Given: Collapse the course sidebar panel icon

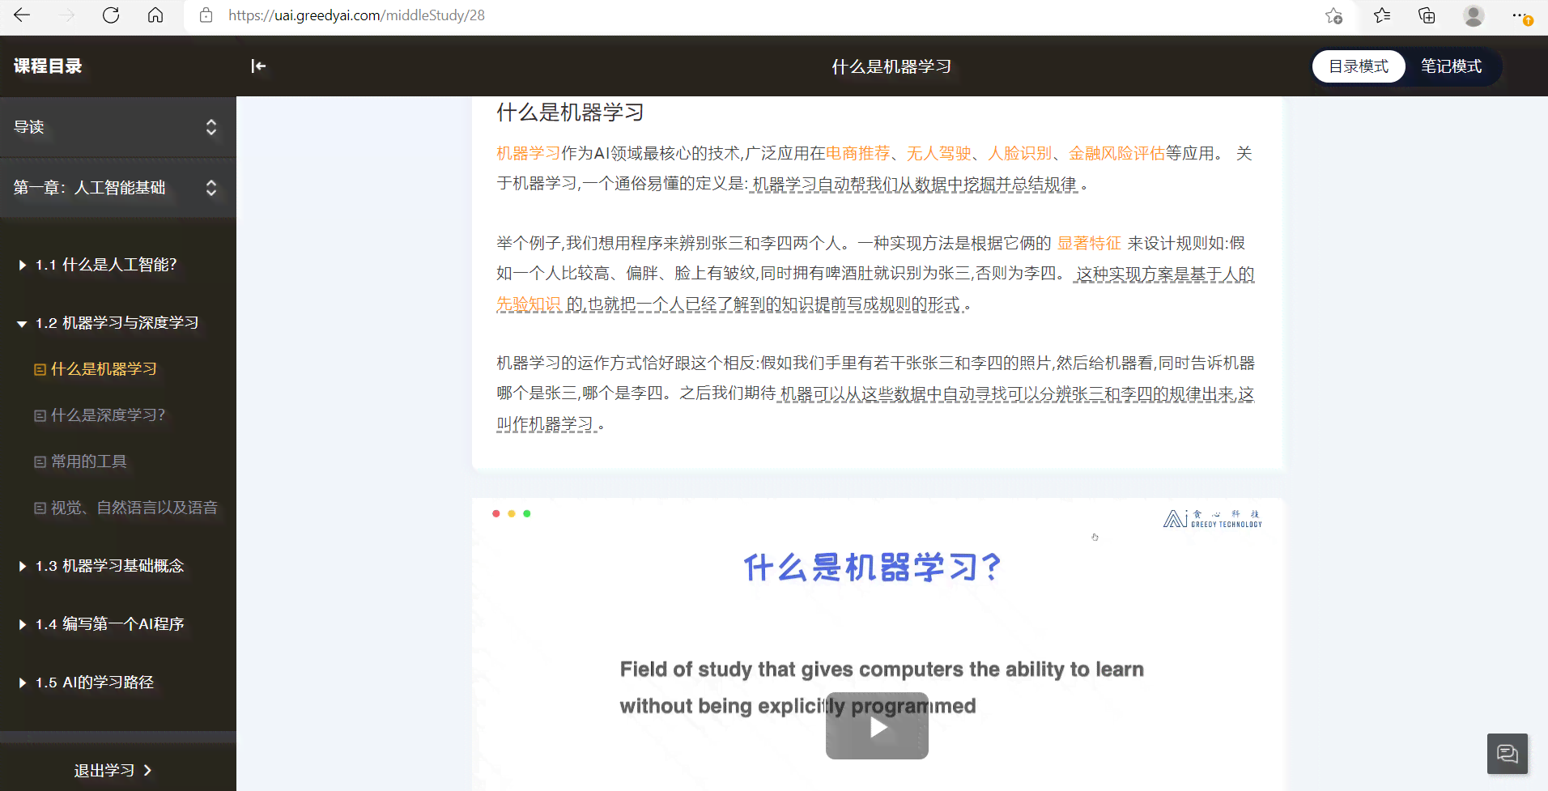Looking at the screenshot, I should coord(258,66).
